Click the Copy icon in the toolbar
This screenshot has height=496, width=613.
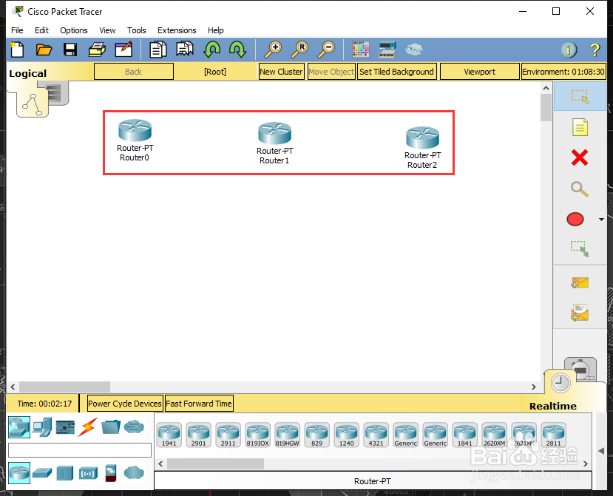pyautogui.click(x=158, y=50)
